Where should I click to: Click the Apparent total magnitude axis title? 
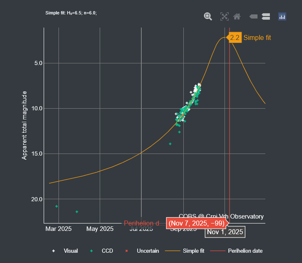(x=25, y=125)
